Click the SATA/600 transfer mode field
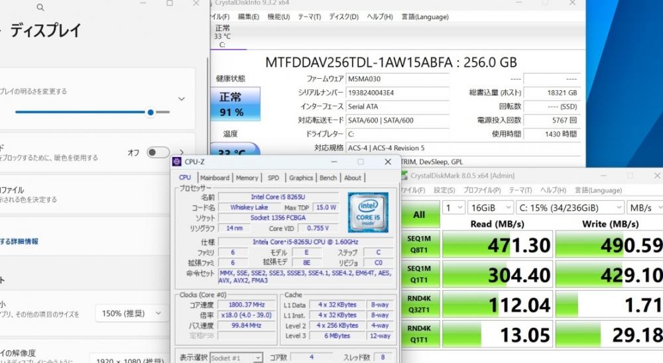Screen dimensions: 663x363 click(x=397, y=121)
